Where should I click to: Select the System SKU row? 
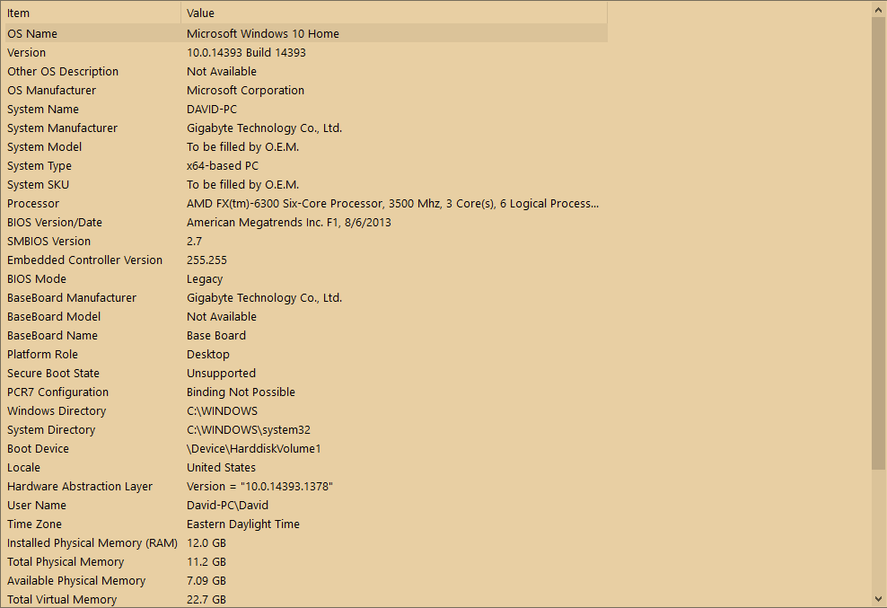[x=306, y=184]
